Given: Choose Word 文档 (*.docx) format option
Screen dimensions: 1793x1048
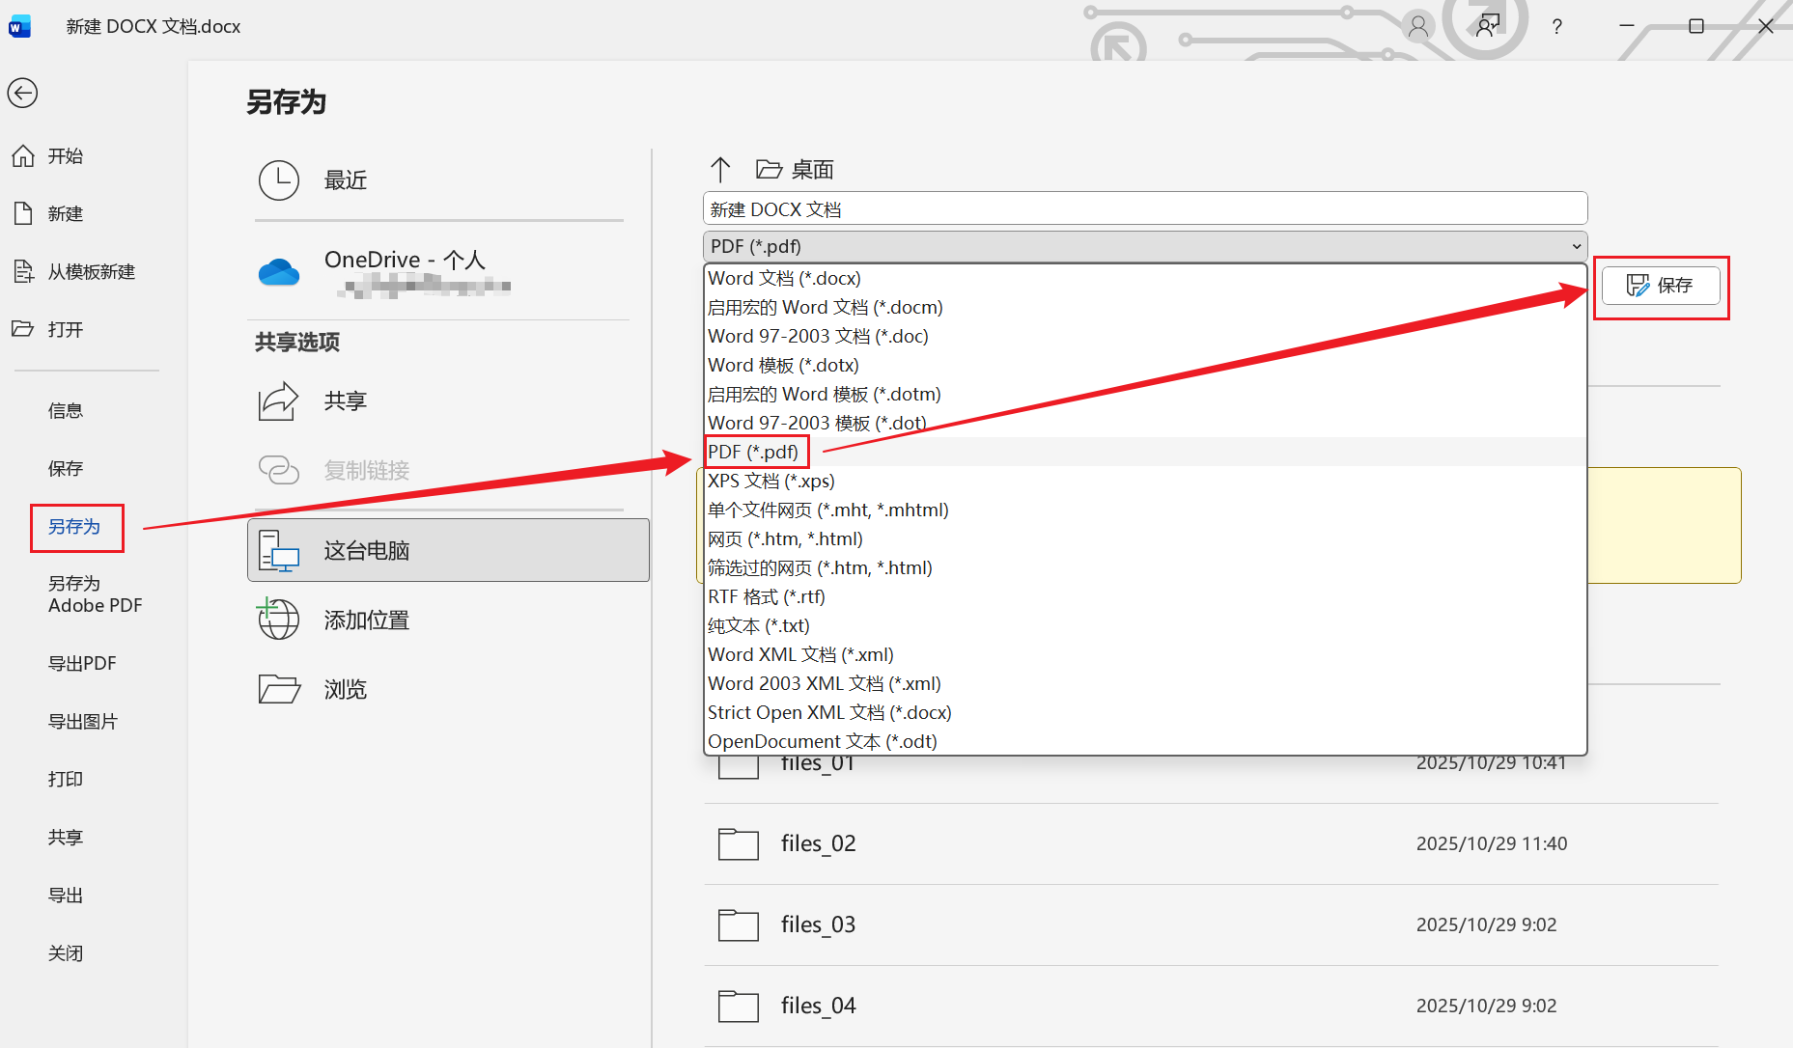Looking at the screenshot, I should pos(784,278).
